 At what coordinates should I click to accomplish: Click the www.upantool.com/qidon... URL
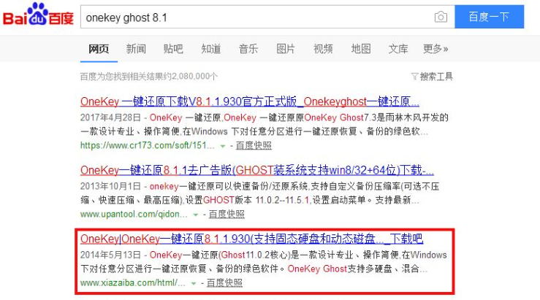pyautogui.click(x=134, y=214)
